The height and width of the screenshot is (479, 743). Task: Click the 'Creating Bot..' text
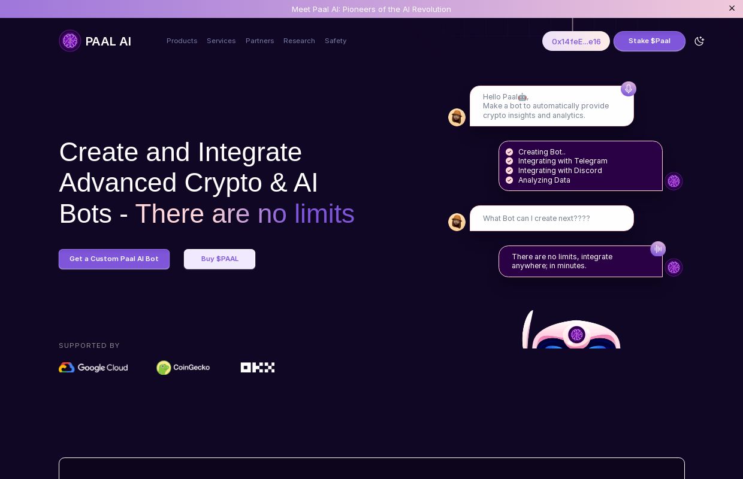[542, 152]
